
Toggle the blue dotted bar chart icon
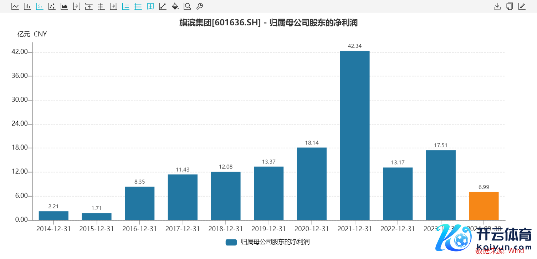click(x=40, y=6)
